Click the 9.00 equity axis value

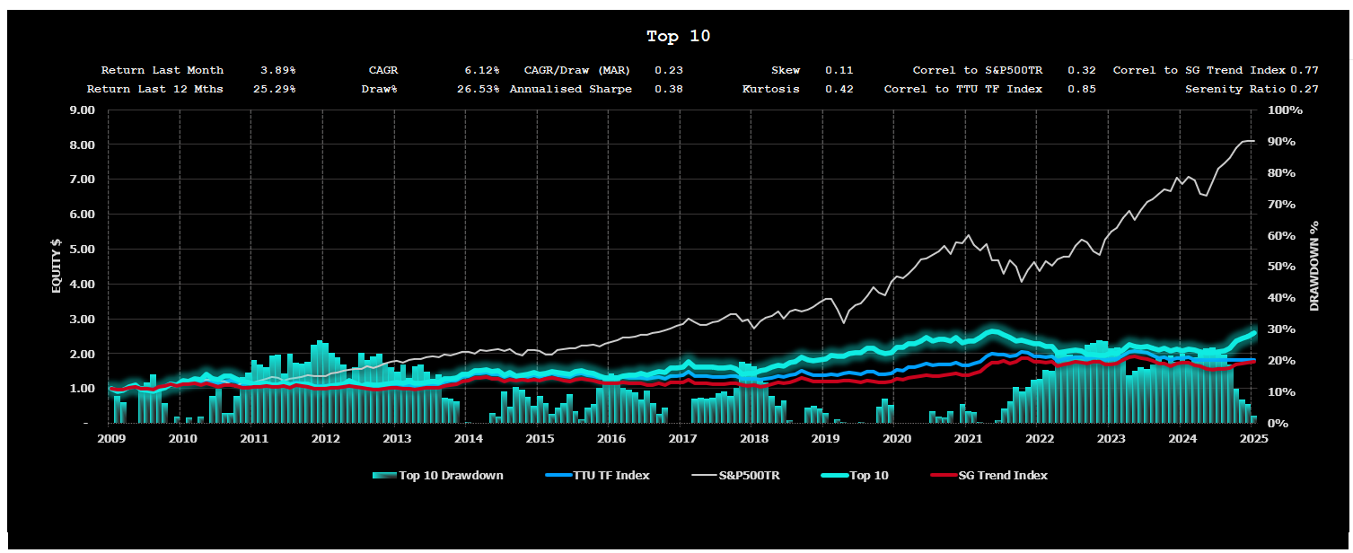click(82, 110)
